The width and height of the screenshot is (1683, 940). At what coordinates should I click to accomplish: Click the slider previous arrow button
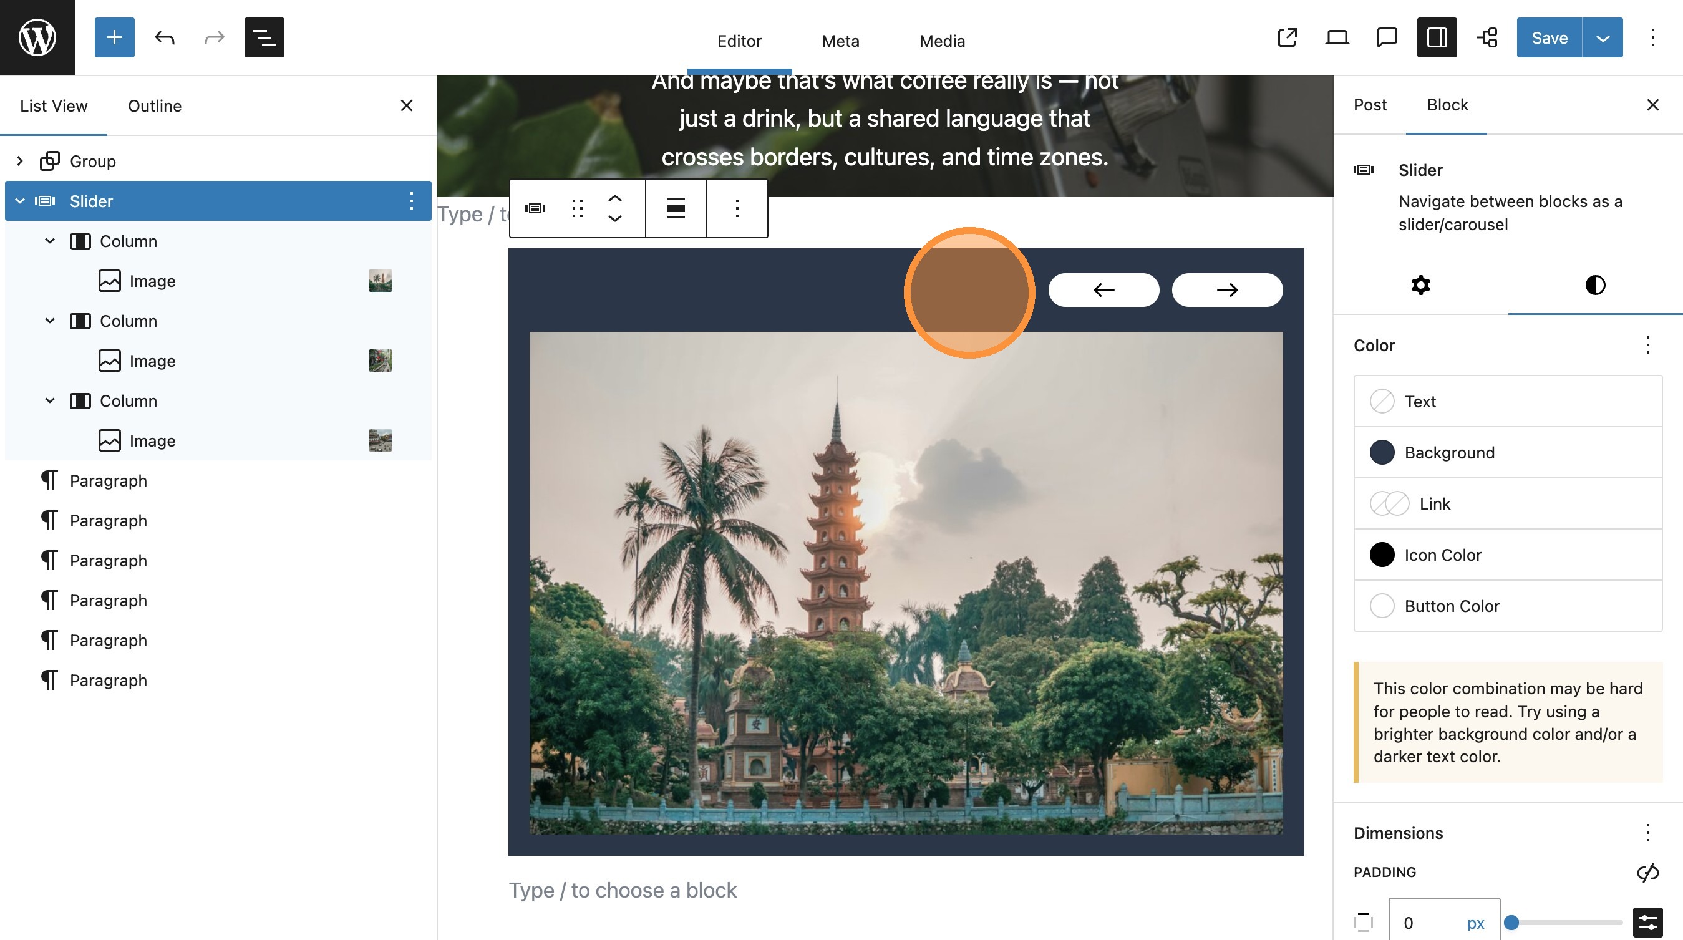[x=1103, y=289]
